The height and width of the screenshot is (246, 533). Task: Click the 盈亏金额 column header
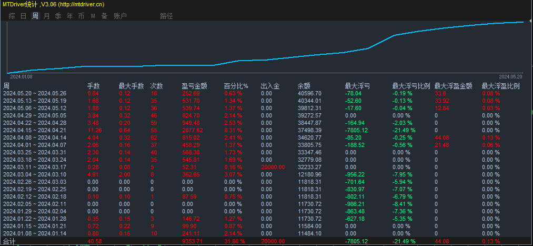pyautogui.click(x=195, y=86)
